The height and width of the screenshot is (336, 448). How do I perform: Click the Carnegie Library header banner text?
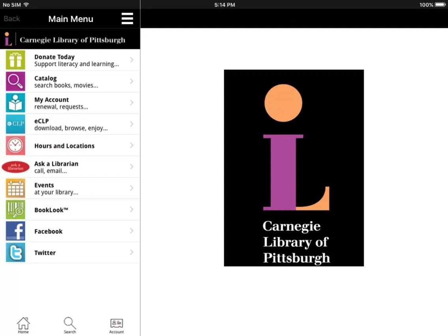click(73, 40)
